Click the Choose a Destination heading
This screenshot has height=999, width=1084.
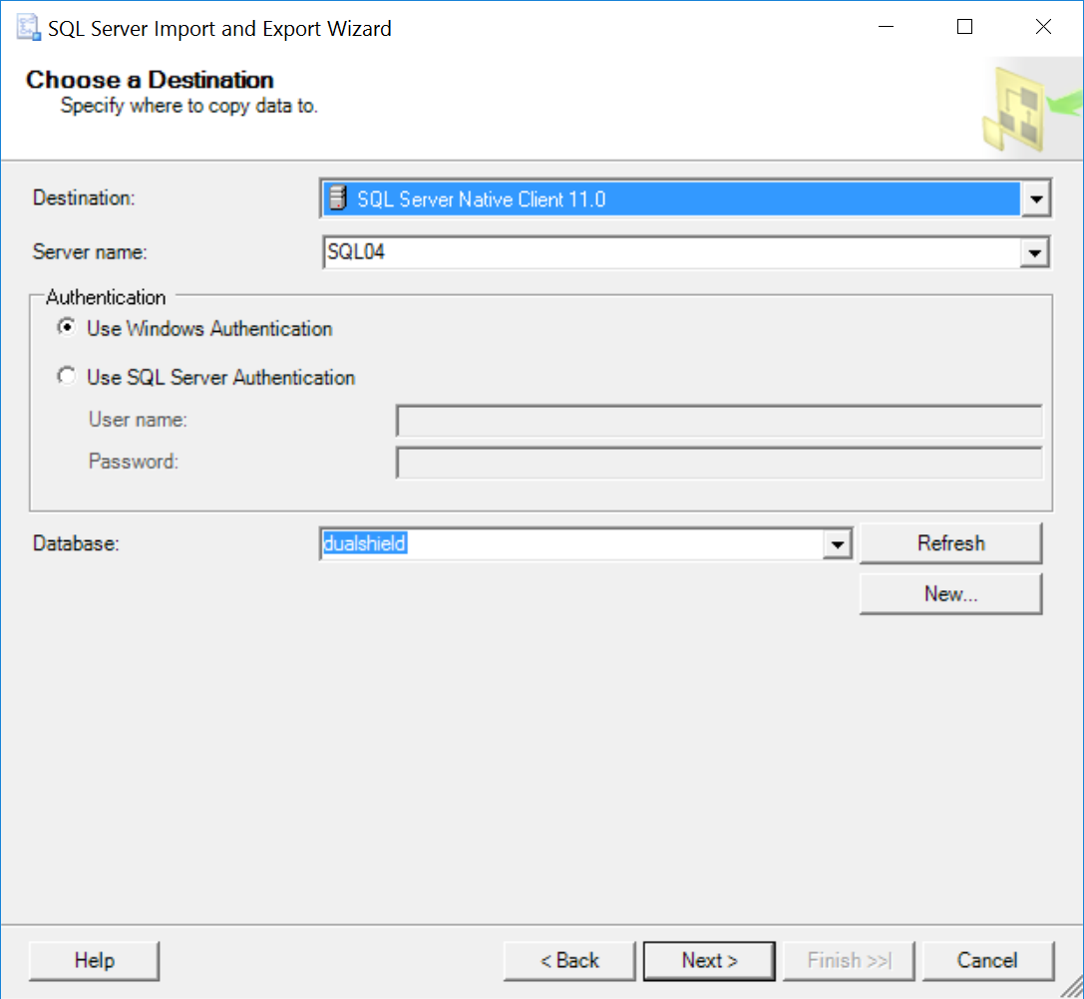(x=150, y=80)
